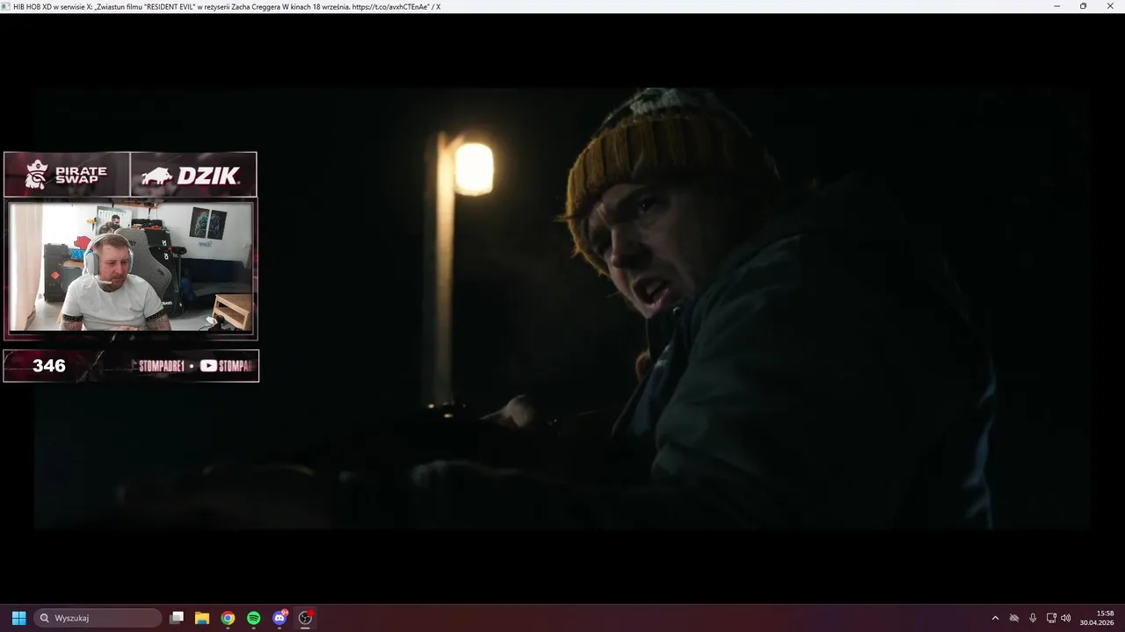This screenshot has height=632, width=1125.
Task: Expand the hidden system tray icons
Action: point(995,618)
